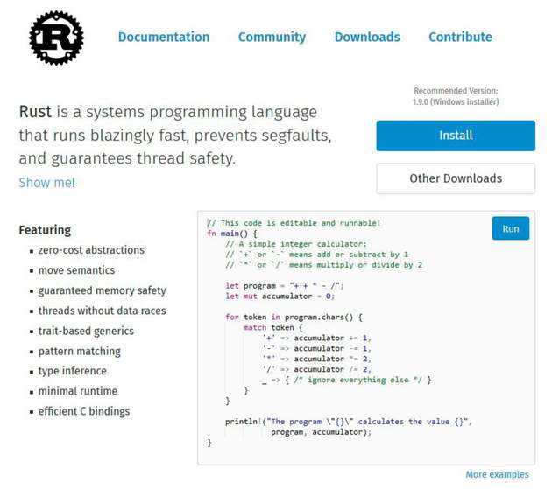Click the 'program, accumulator);' code line

click(321, 432)
